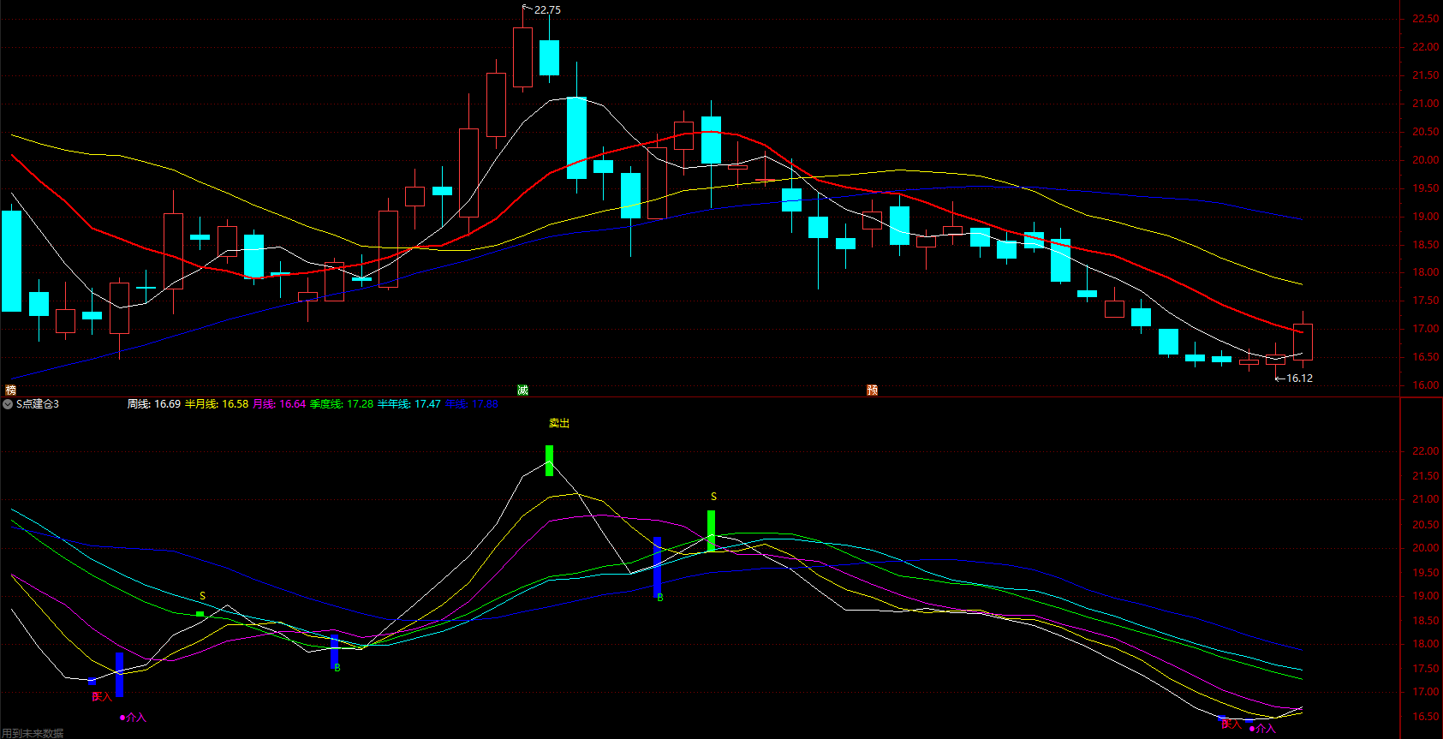Click the 16.50 axis label in indicator panel

pos(1426,717)
